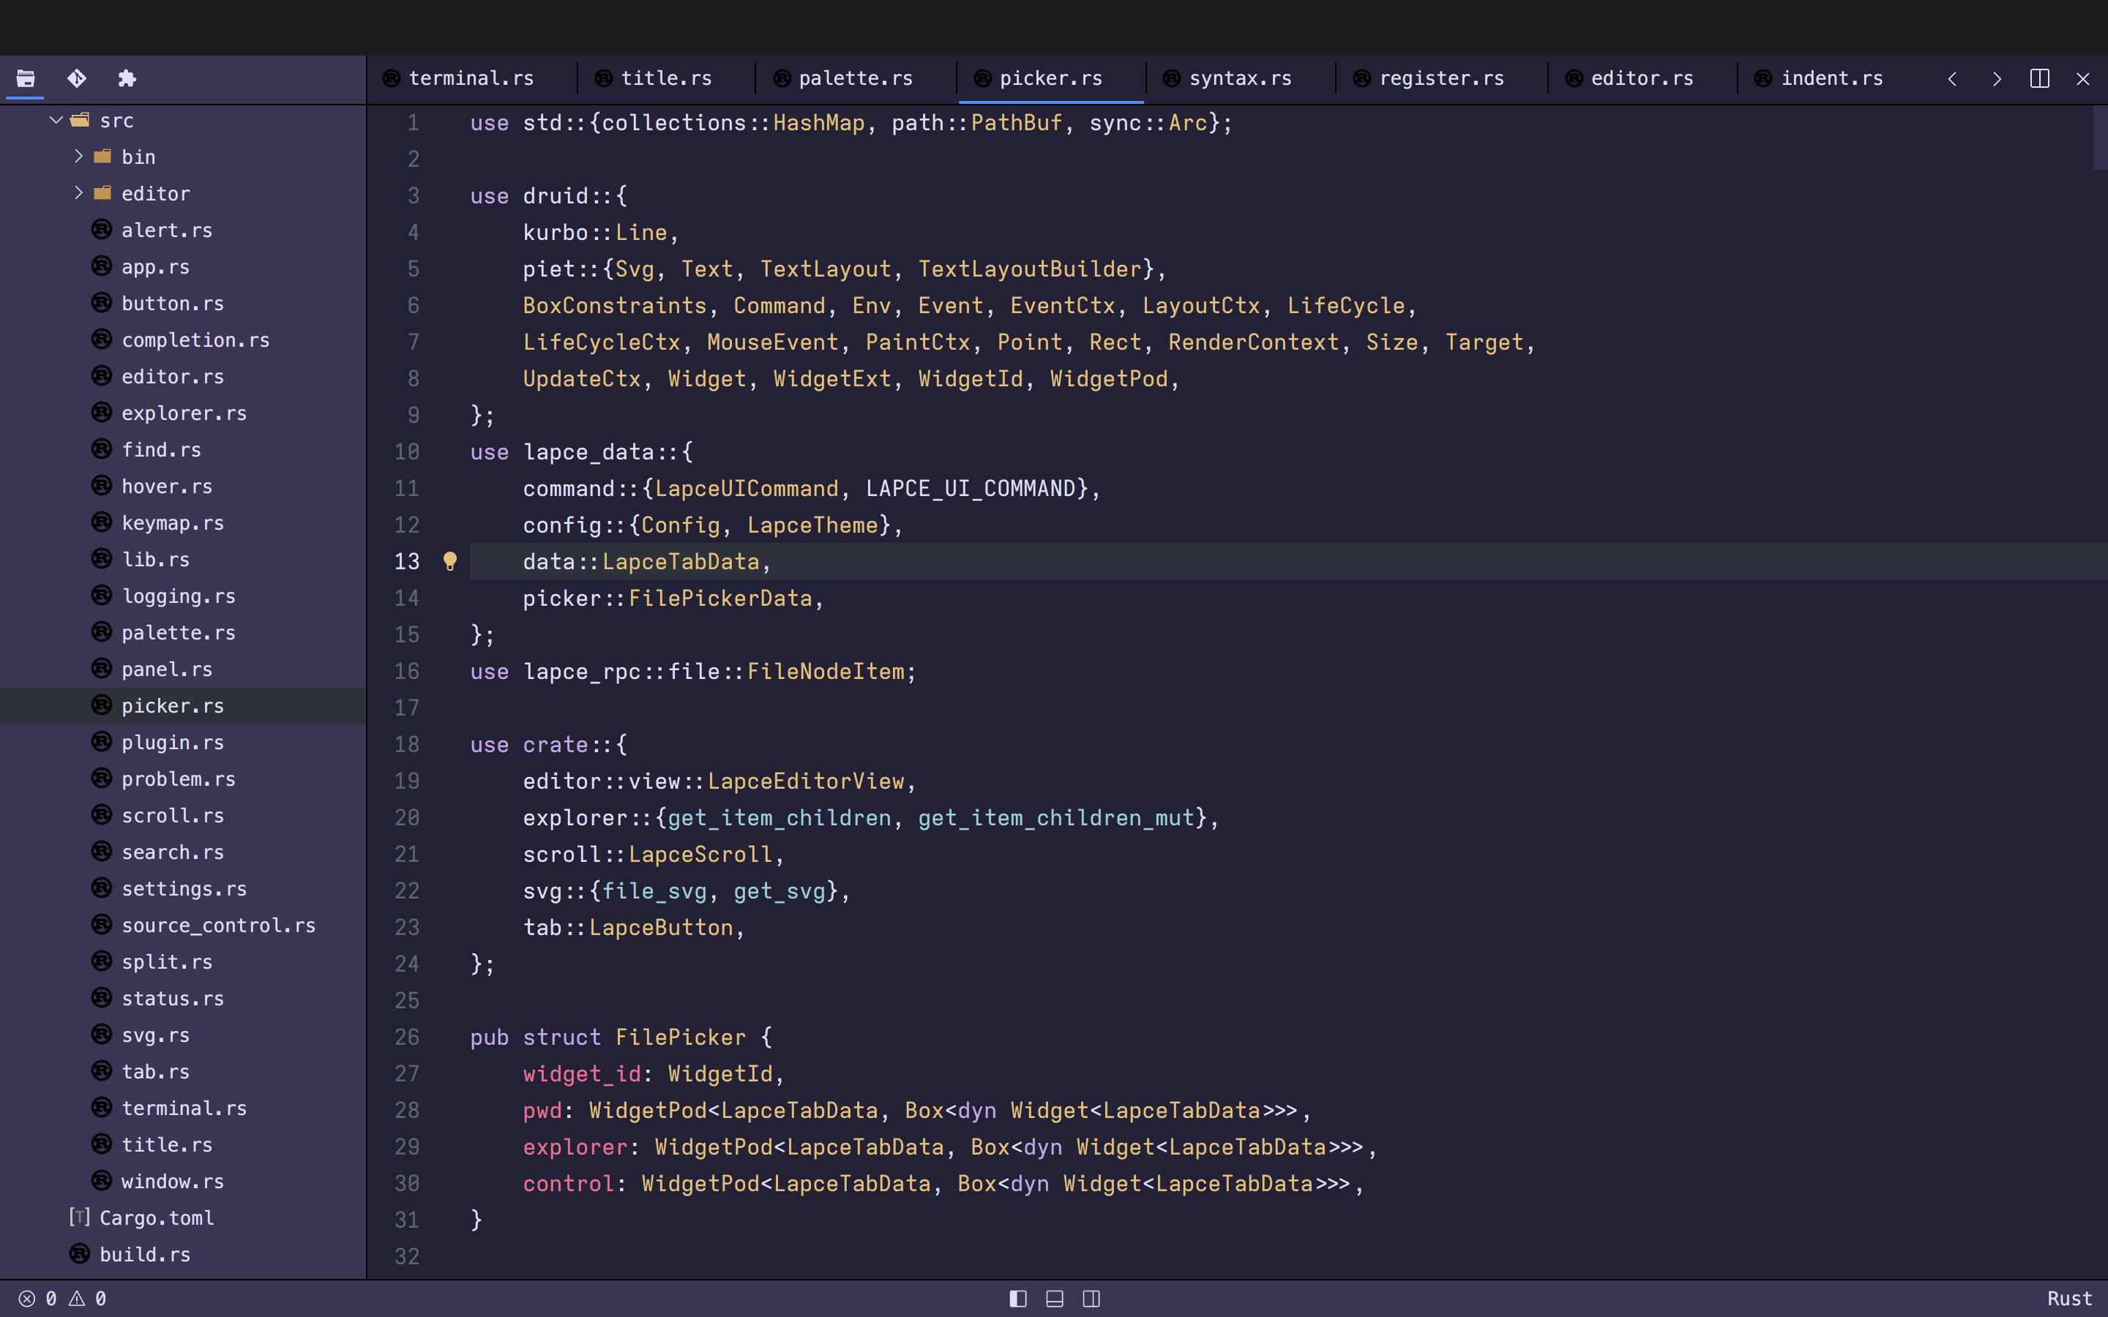Go to next tab arrow
Viewport: 2108px width, 1317px height.
[1997, 78]
